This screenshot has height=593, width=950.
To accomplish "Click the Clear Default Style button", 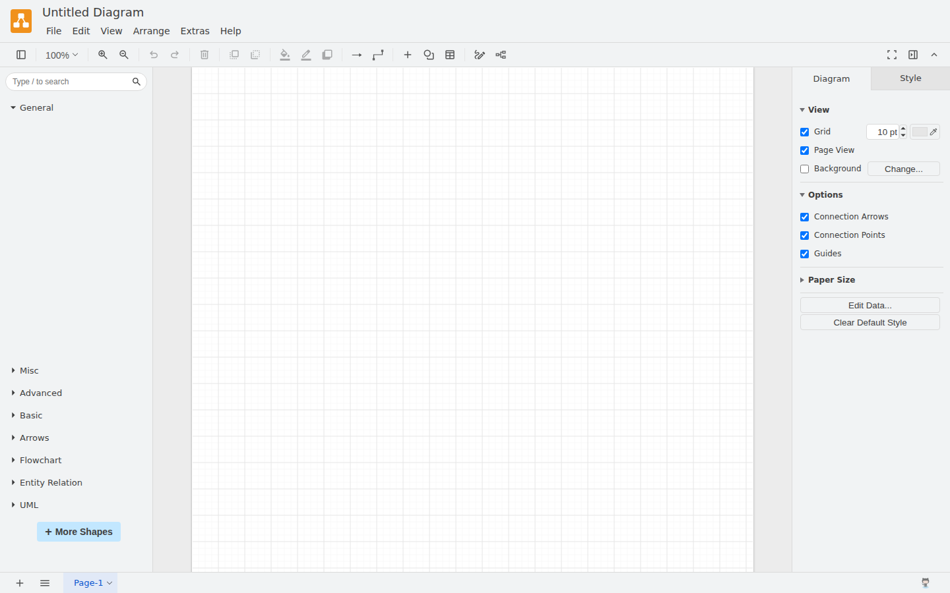I will point(870,322).
